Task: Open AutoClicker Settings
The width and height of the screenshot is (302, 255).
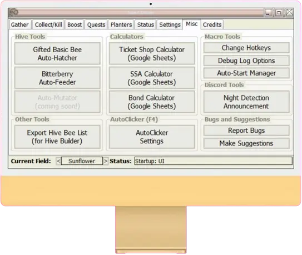Action: [x=152, y=137]
